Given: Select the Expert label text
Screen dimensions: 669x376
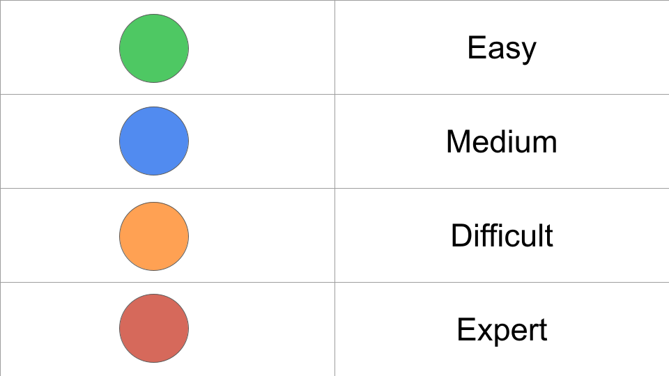Looking at the screenshot, I should (x=502, y=329).
